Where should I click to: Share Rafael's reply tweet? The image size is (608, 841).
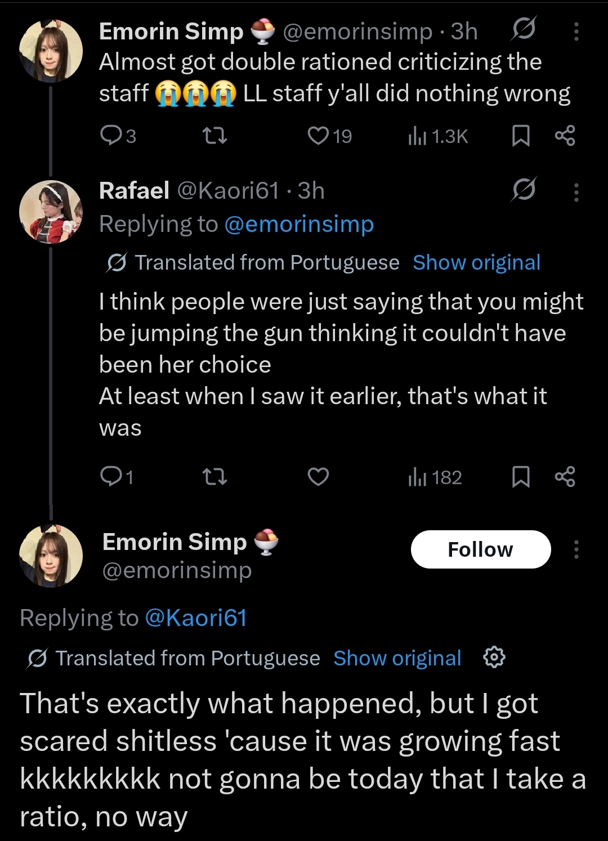[x=565, y=477]
